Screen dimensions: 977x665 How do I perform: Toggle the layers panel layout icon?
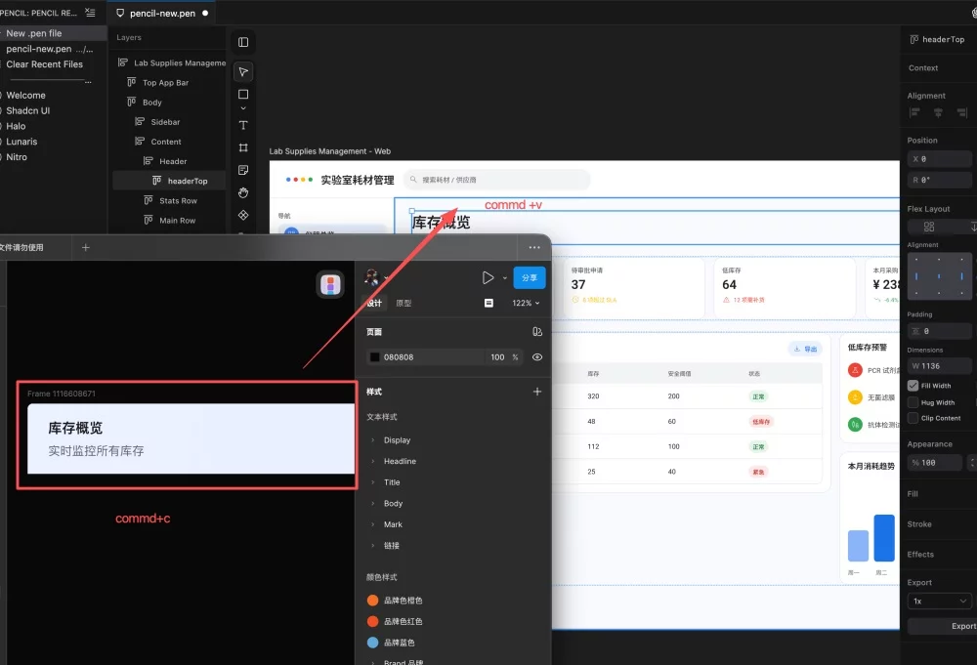(x=243, y=42)
